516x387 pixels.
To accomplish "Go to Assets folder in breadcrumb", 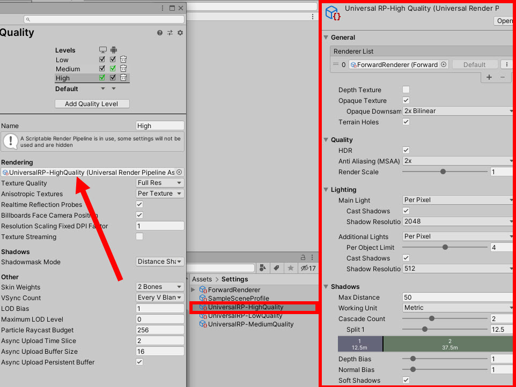I will coord(202,279).
